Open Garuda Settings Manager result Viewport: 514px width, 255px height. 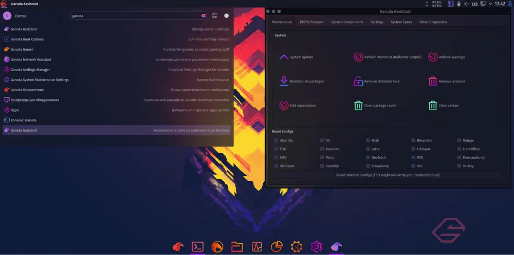tap(117, 70)
